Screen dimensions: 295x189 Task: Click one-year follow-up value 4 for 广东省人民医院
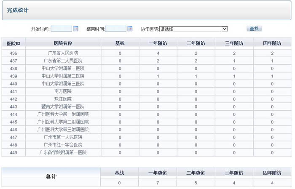tap(158, 53)
